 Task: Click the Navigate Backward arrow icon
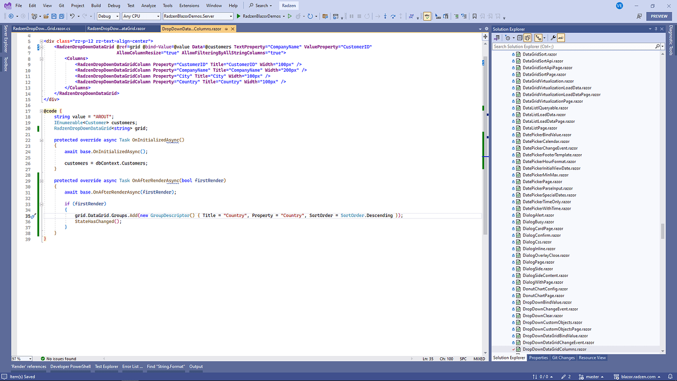[x=11, y=16]
